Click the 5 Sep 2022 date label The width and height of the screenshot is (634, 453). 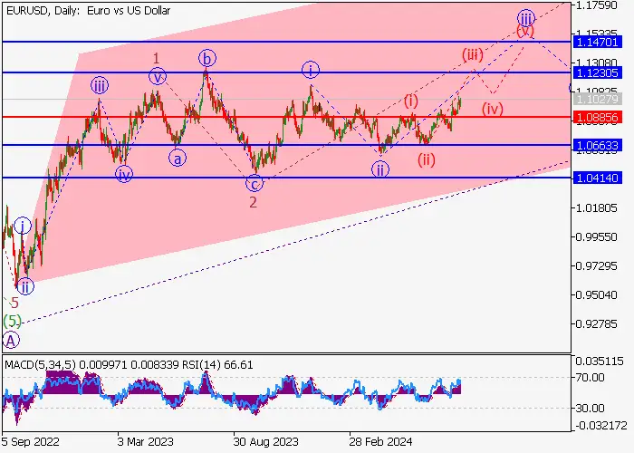click(x=31, y=441)
